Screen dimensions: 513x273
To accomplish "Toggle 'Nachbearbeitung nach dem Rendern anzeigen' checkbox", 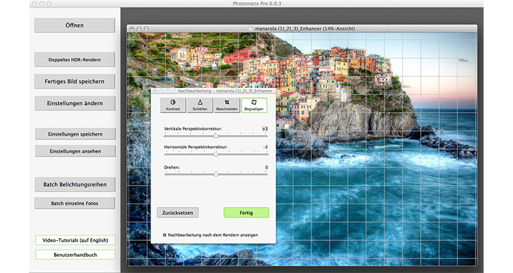I will pos(165,234).
